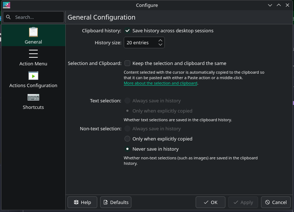The height and width of the screenshot is (212, 294).
Task: Decrease History size with down arrow
Action: pos(160,45)
